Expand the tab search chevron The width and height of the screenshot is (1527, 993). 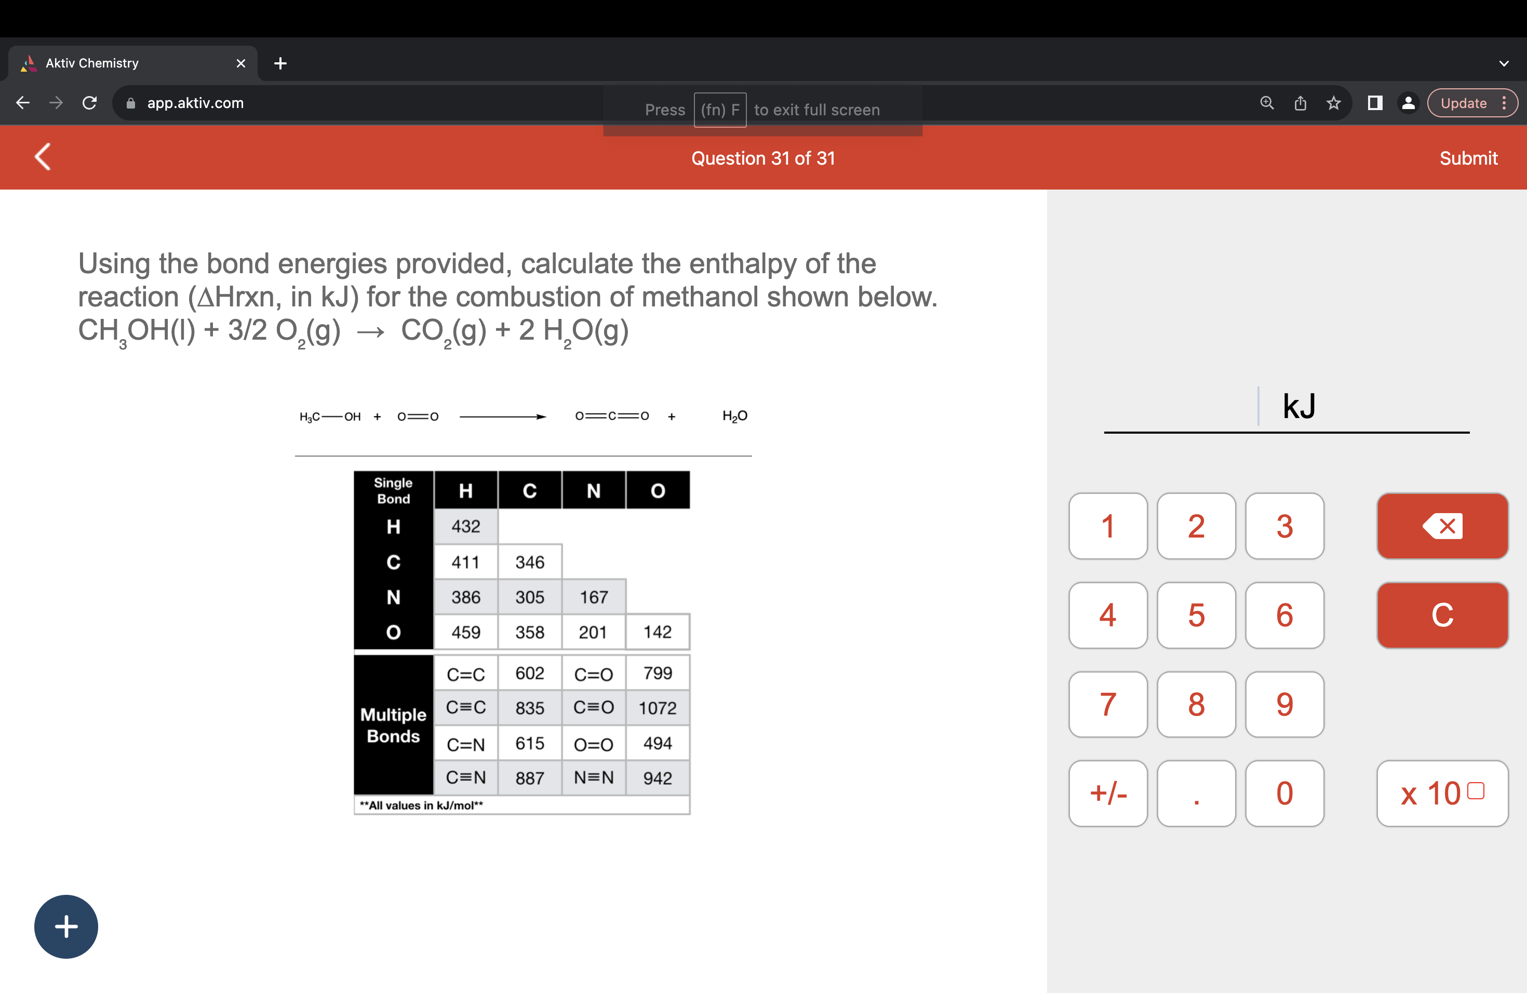point(1503,63)
